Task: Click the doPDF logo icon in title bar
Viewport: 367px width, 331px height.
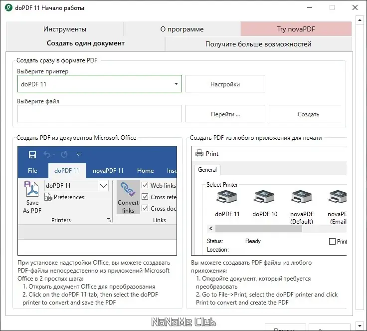Action: 8,7
